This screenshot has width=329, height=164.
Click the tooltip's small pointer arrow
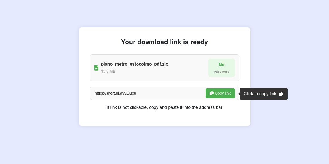[x=239, y=94]
